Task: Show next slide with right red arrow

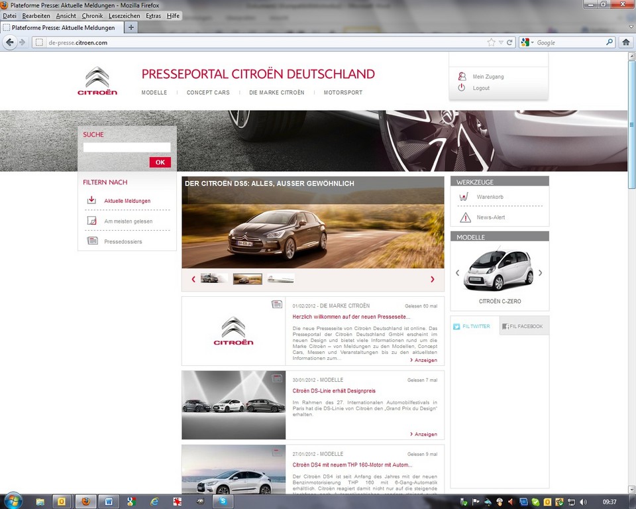Action: point(433,279)
